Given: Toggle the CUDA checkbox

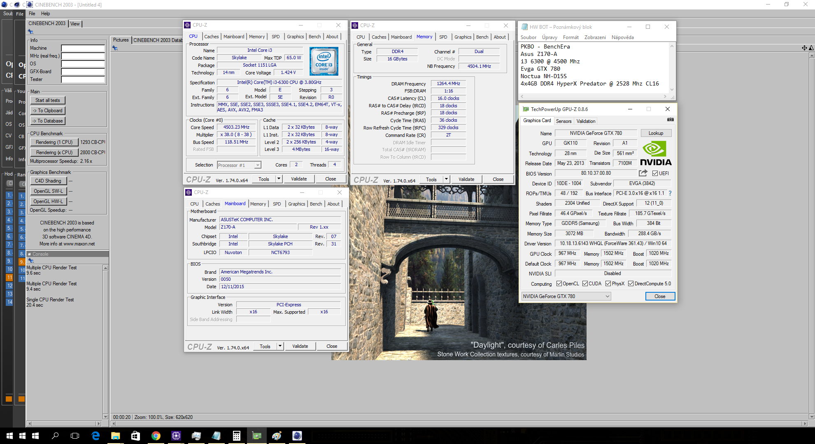Looking at the screenshot, I should pos(585,284).
